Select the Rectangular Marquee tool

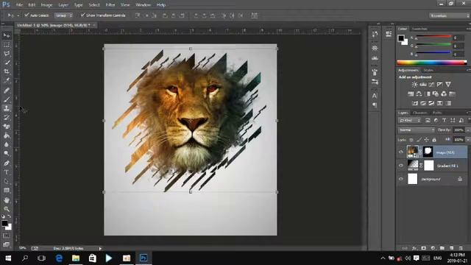[x=7, y=45]
